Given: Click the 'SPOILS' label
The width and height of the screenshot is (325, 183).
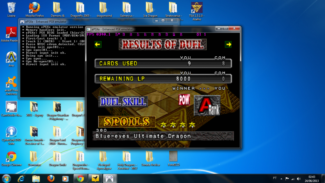Looking at the screenshot, I should [x=127, y=122].
